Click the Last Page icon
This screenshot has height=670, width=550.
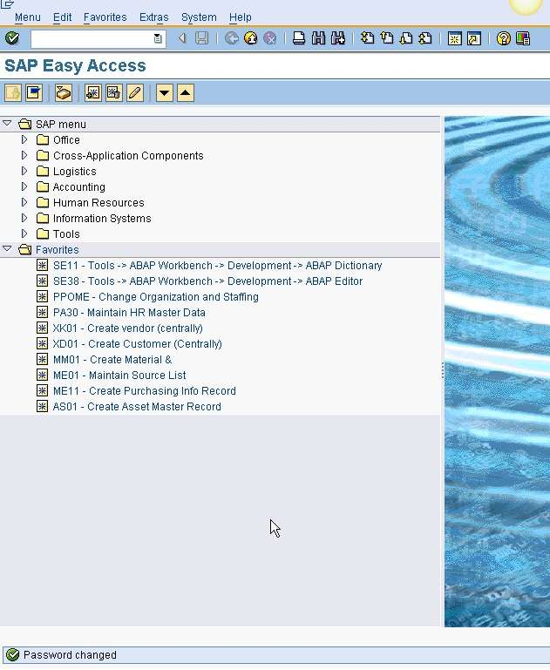(x=425, y=38)
